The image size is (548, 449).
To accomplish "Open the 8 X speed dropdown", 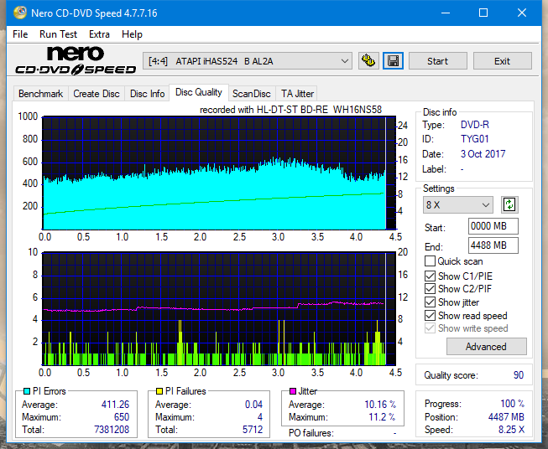I will (x=458, y=204).
